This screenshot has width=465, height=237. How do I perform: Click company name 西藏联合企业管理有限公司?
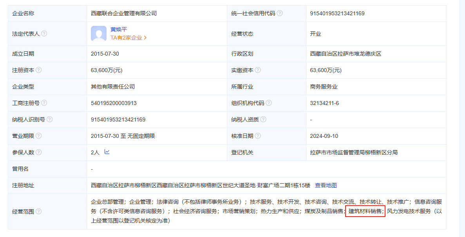tap(124, 13)
